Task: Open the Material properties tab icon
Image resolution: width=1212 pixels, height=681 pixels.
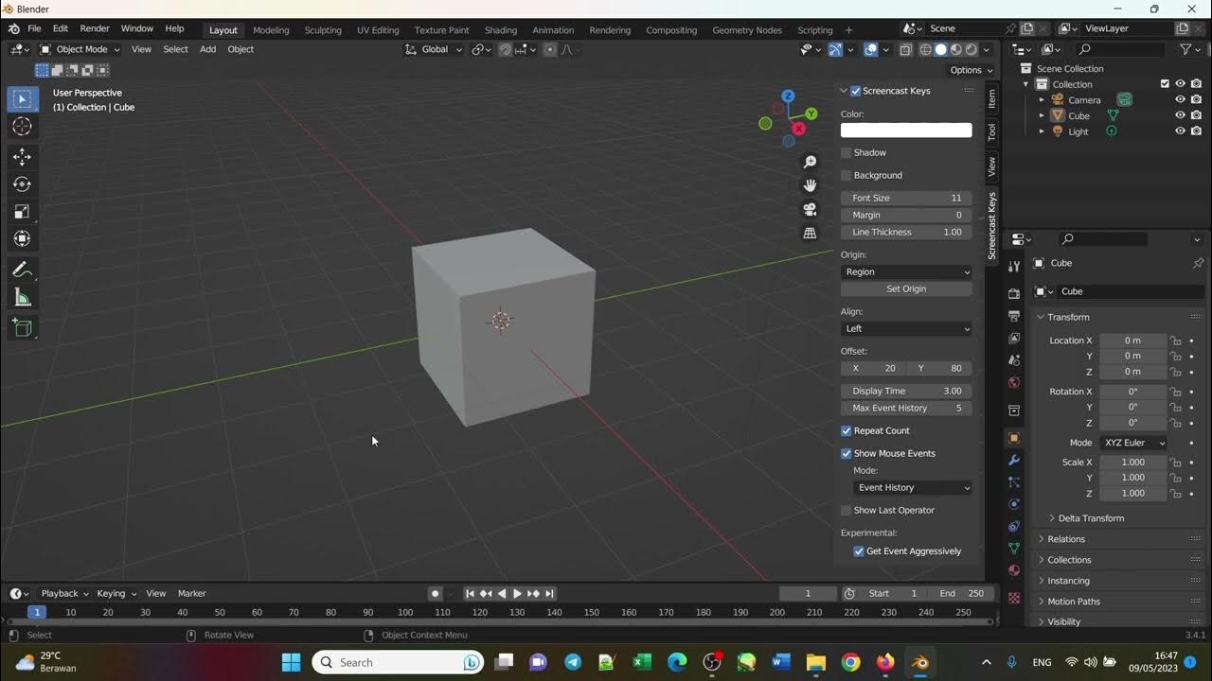Action: point(1014,570)
